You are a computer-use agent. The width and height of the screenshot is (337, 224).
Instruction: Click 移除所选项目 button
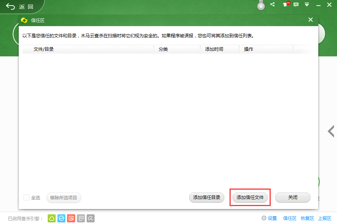pos(64,197)
